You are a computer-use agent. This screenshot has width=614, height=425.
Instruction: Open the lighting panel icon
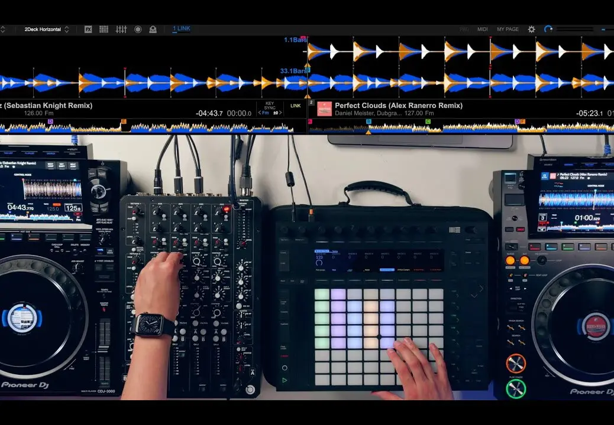pos(153,30)
